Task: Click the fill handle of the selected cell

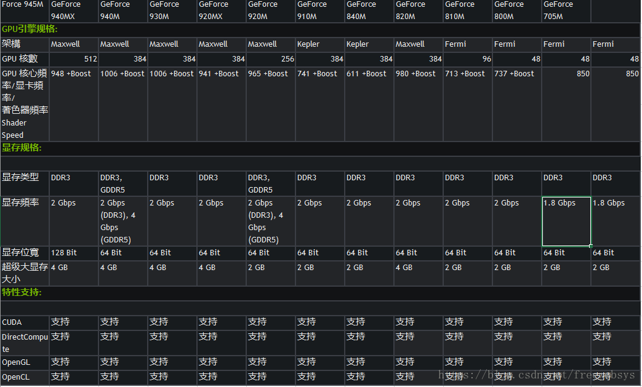Action: [x=591, y=246]
